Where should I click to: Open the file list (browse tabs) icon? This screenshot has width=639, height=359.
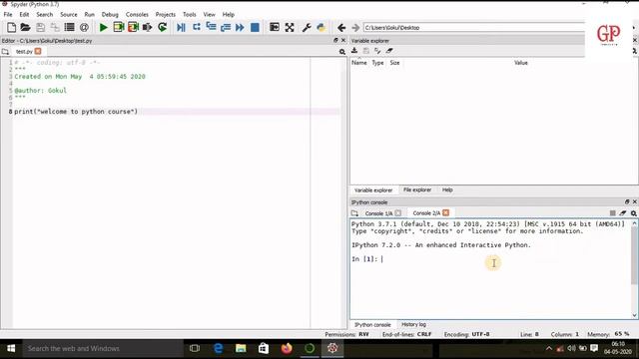click(x=69, y=27)
